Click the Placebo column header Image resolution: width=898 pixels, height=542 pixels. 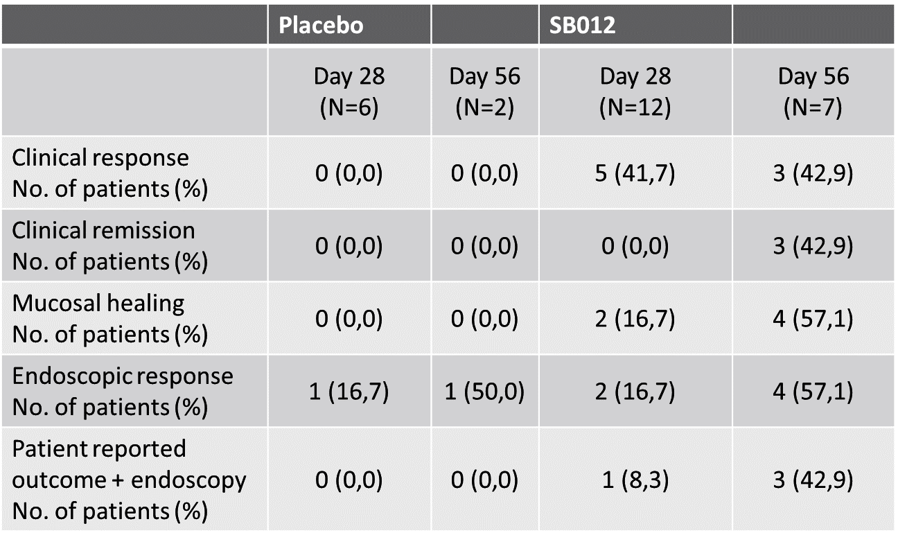coord(320,26)
